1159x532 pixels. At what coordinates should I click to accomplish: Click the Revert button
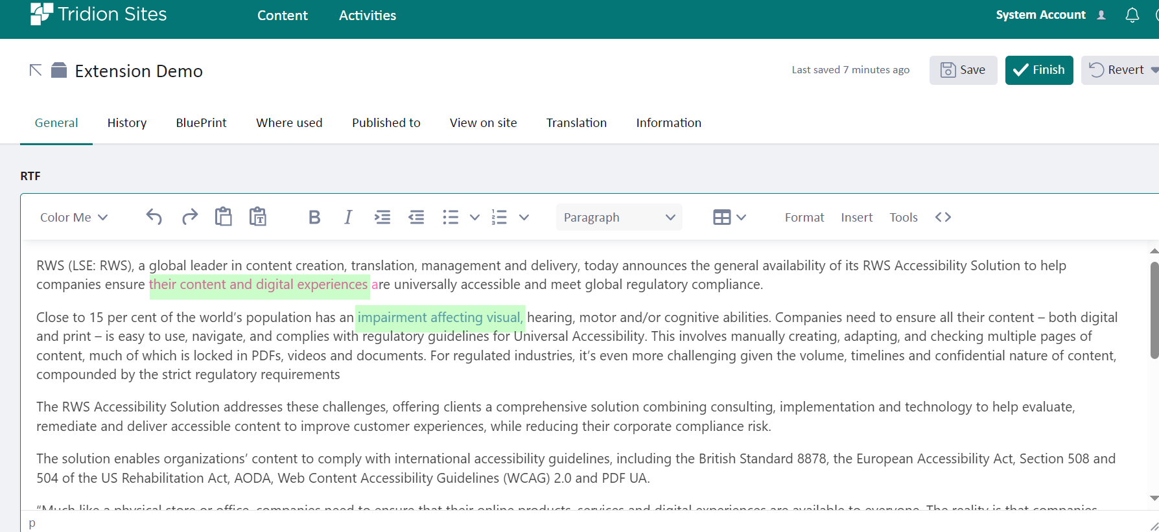coord(1116,70)
